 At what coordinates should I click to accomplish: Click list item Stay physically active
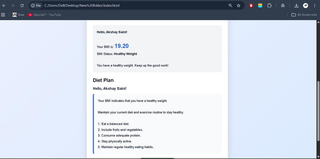[115, 141]
